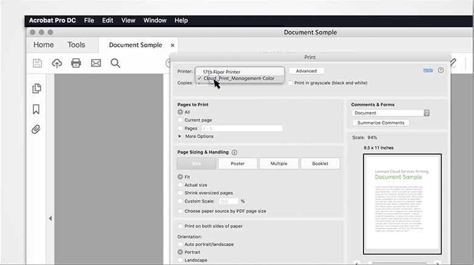Screen dimensions: 474x265
Task: Click the email envelope icon
Action: coord(95,63)
